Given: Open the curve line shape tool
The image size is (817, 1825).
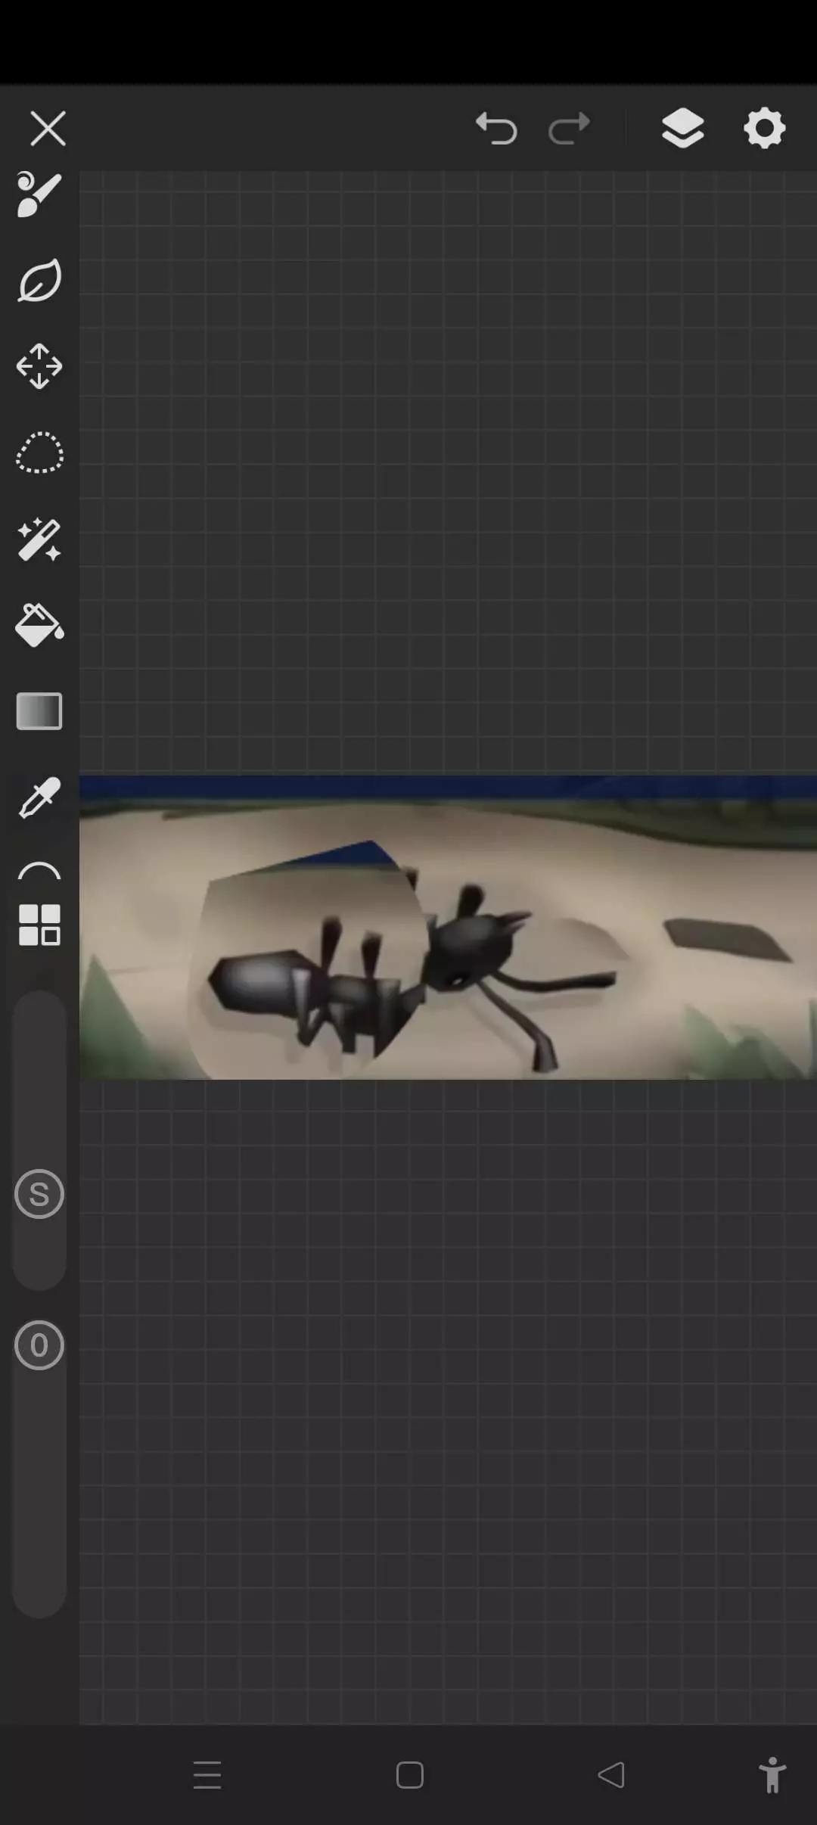Looking at the screenshot, I should coord(39,870).
